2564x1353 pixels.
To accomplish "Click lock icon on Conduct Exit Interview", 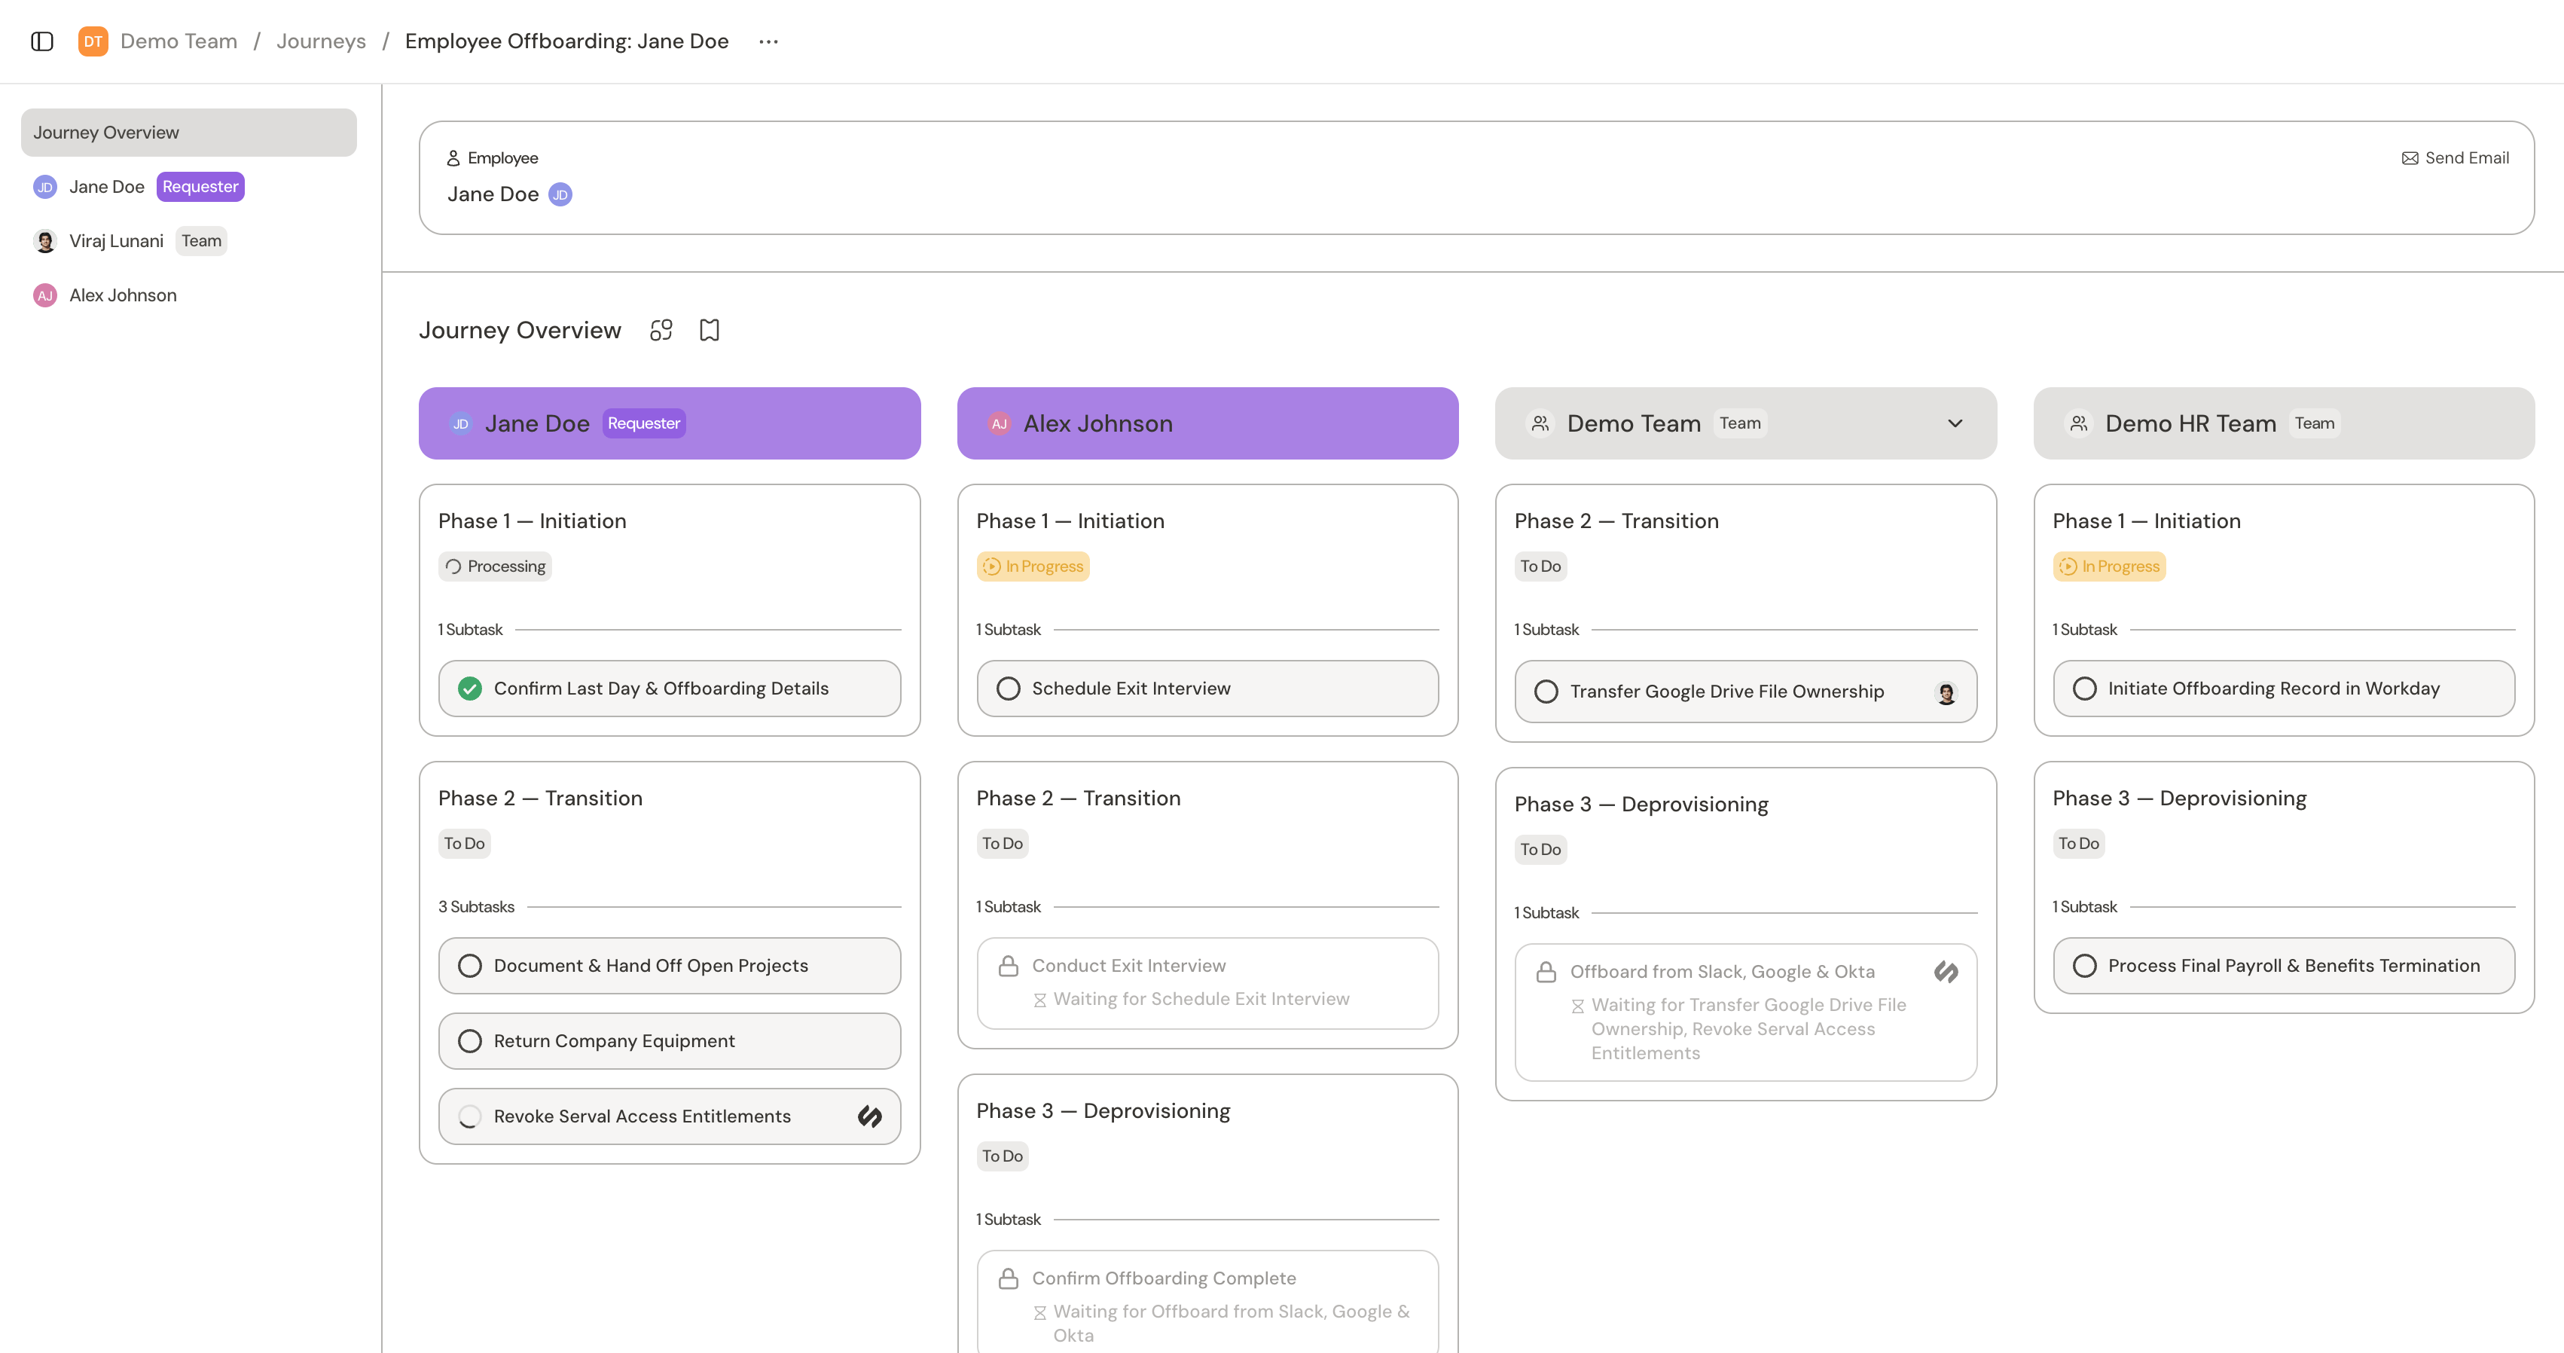I will point(1009,966).
